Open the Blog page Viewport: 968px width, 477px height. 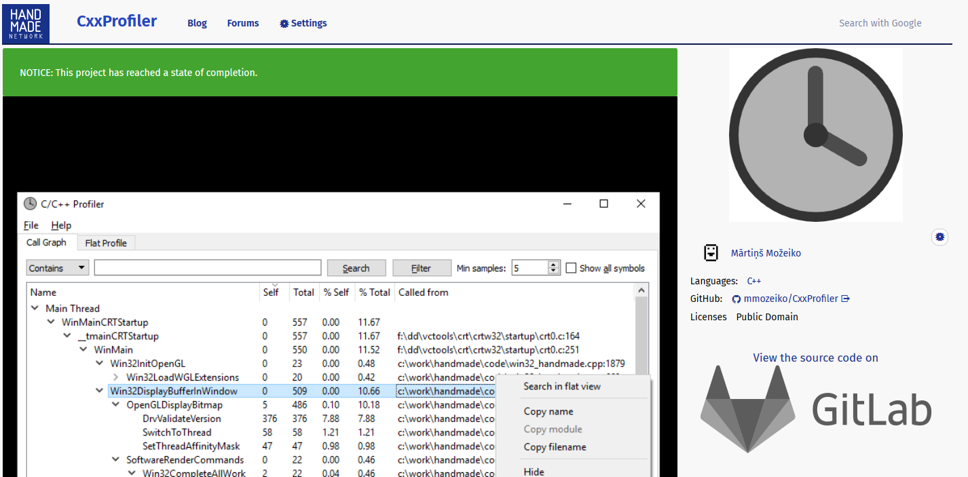coord(197,23)
